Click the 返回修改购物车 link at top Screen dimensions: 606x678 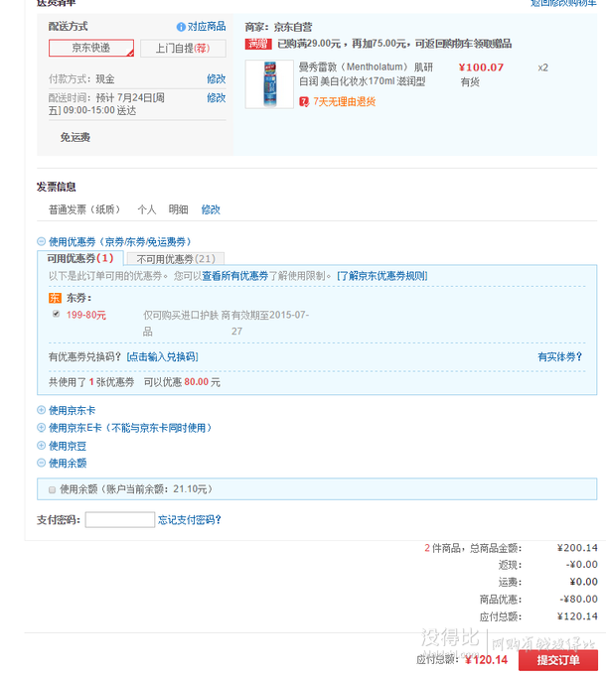click(563, 3)
